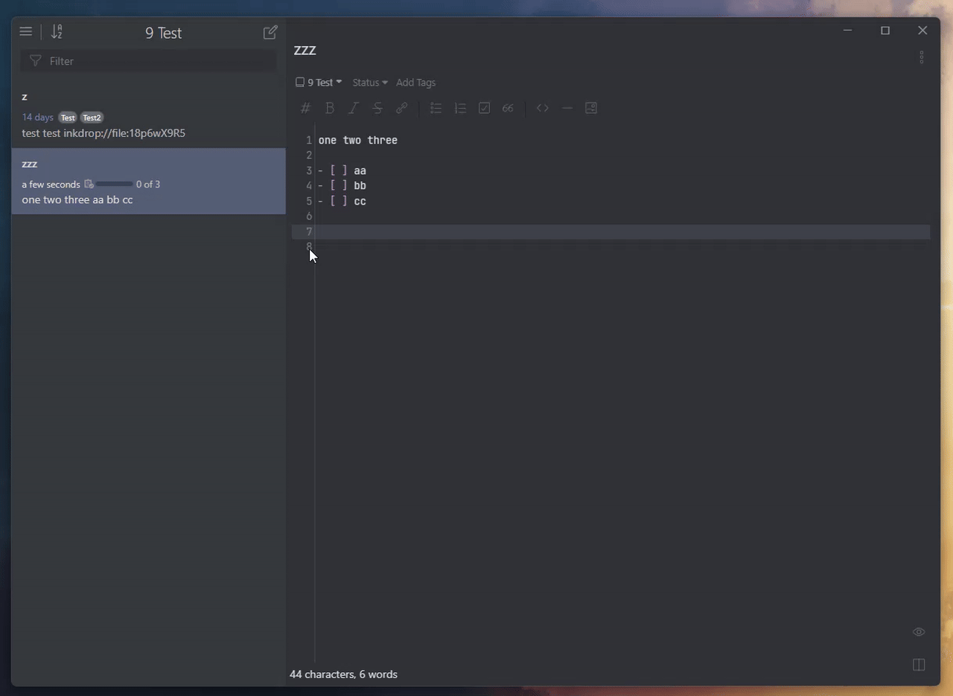
Task: Apply strikethrough formatting
Action: point(377,108)
